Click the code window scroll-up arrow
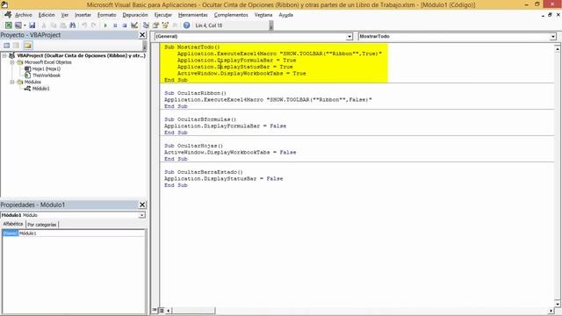 [558, 48]
